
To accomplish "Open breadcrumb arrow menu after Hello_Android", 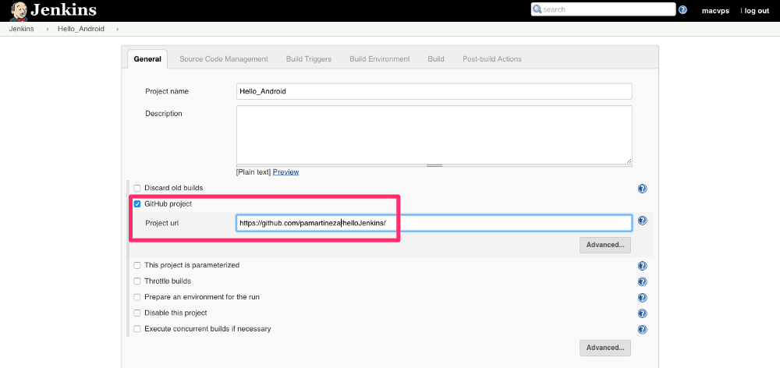I will coord(118,29).
